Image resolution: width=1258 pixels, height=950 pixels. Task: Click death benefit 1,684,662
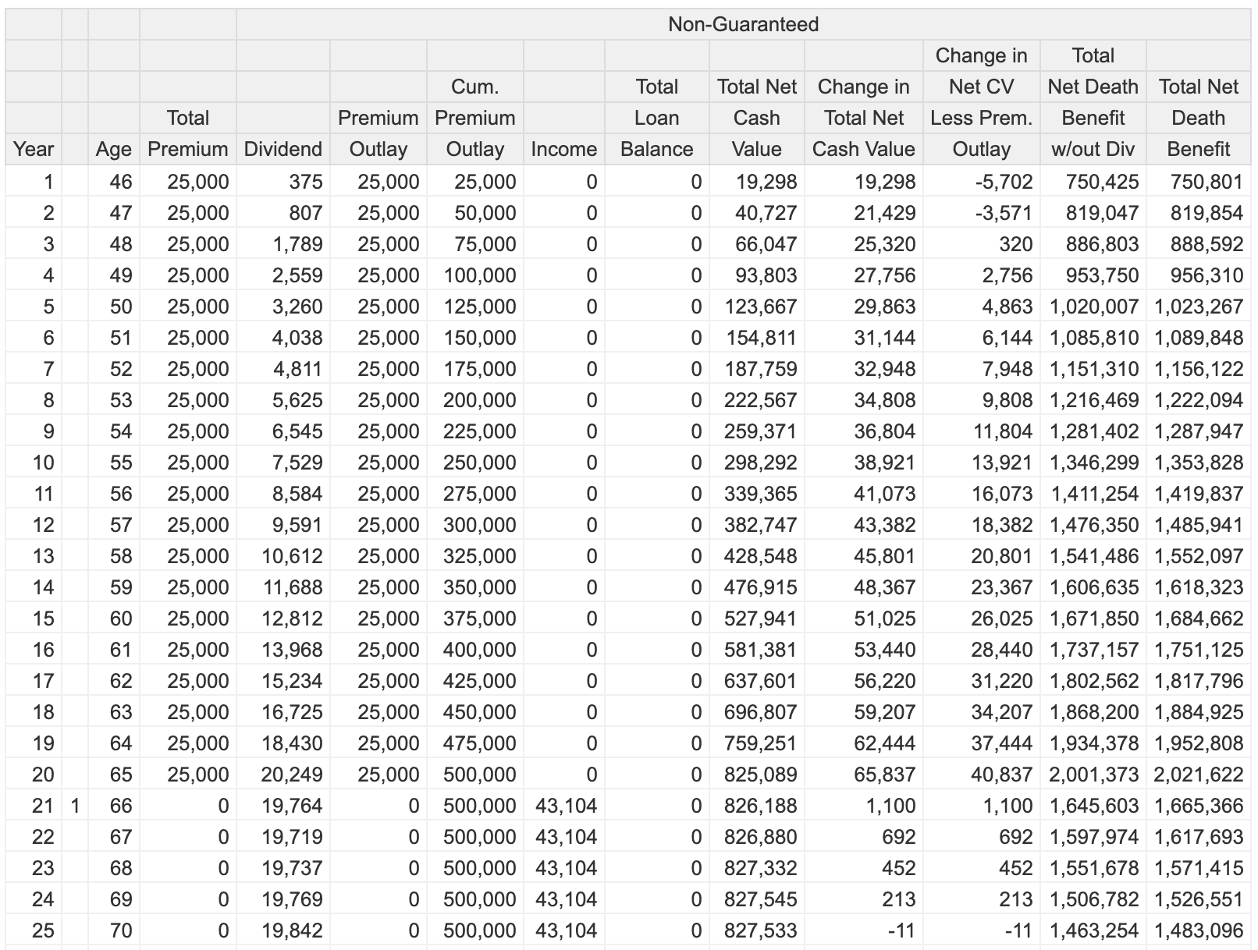coord(1199,619)
